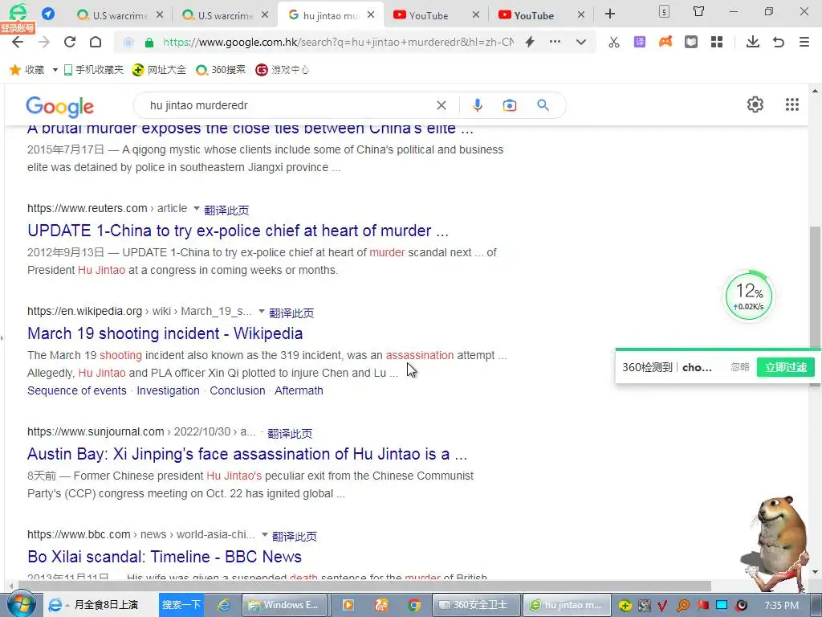Open Chrome from the taskbar

coord(414,605)
